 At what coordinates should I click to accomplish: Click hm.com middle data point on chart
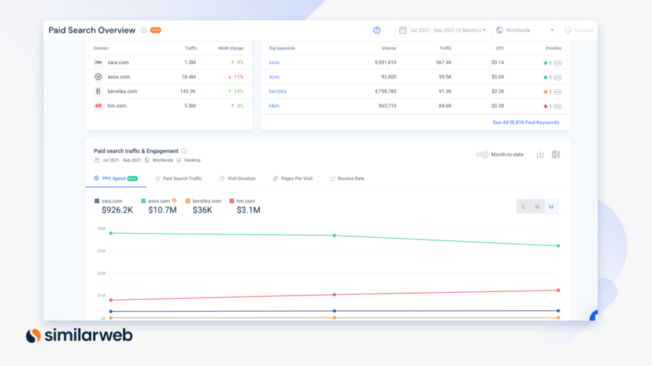[334, 295]
